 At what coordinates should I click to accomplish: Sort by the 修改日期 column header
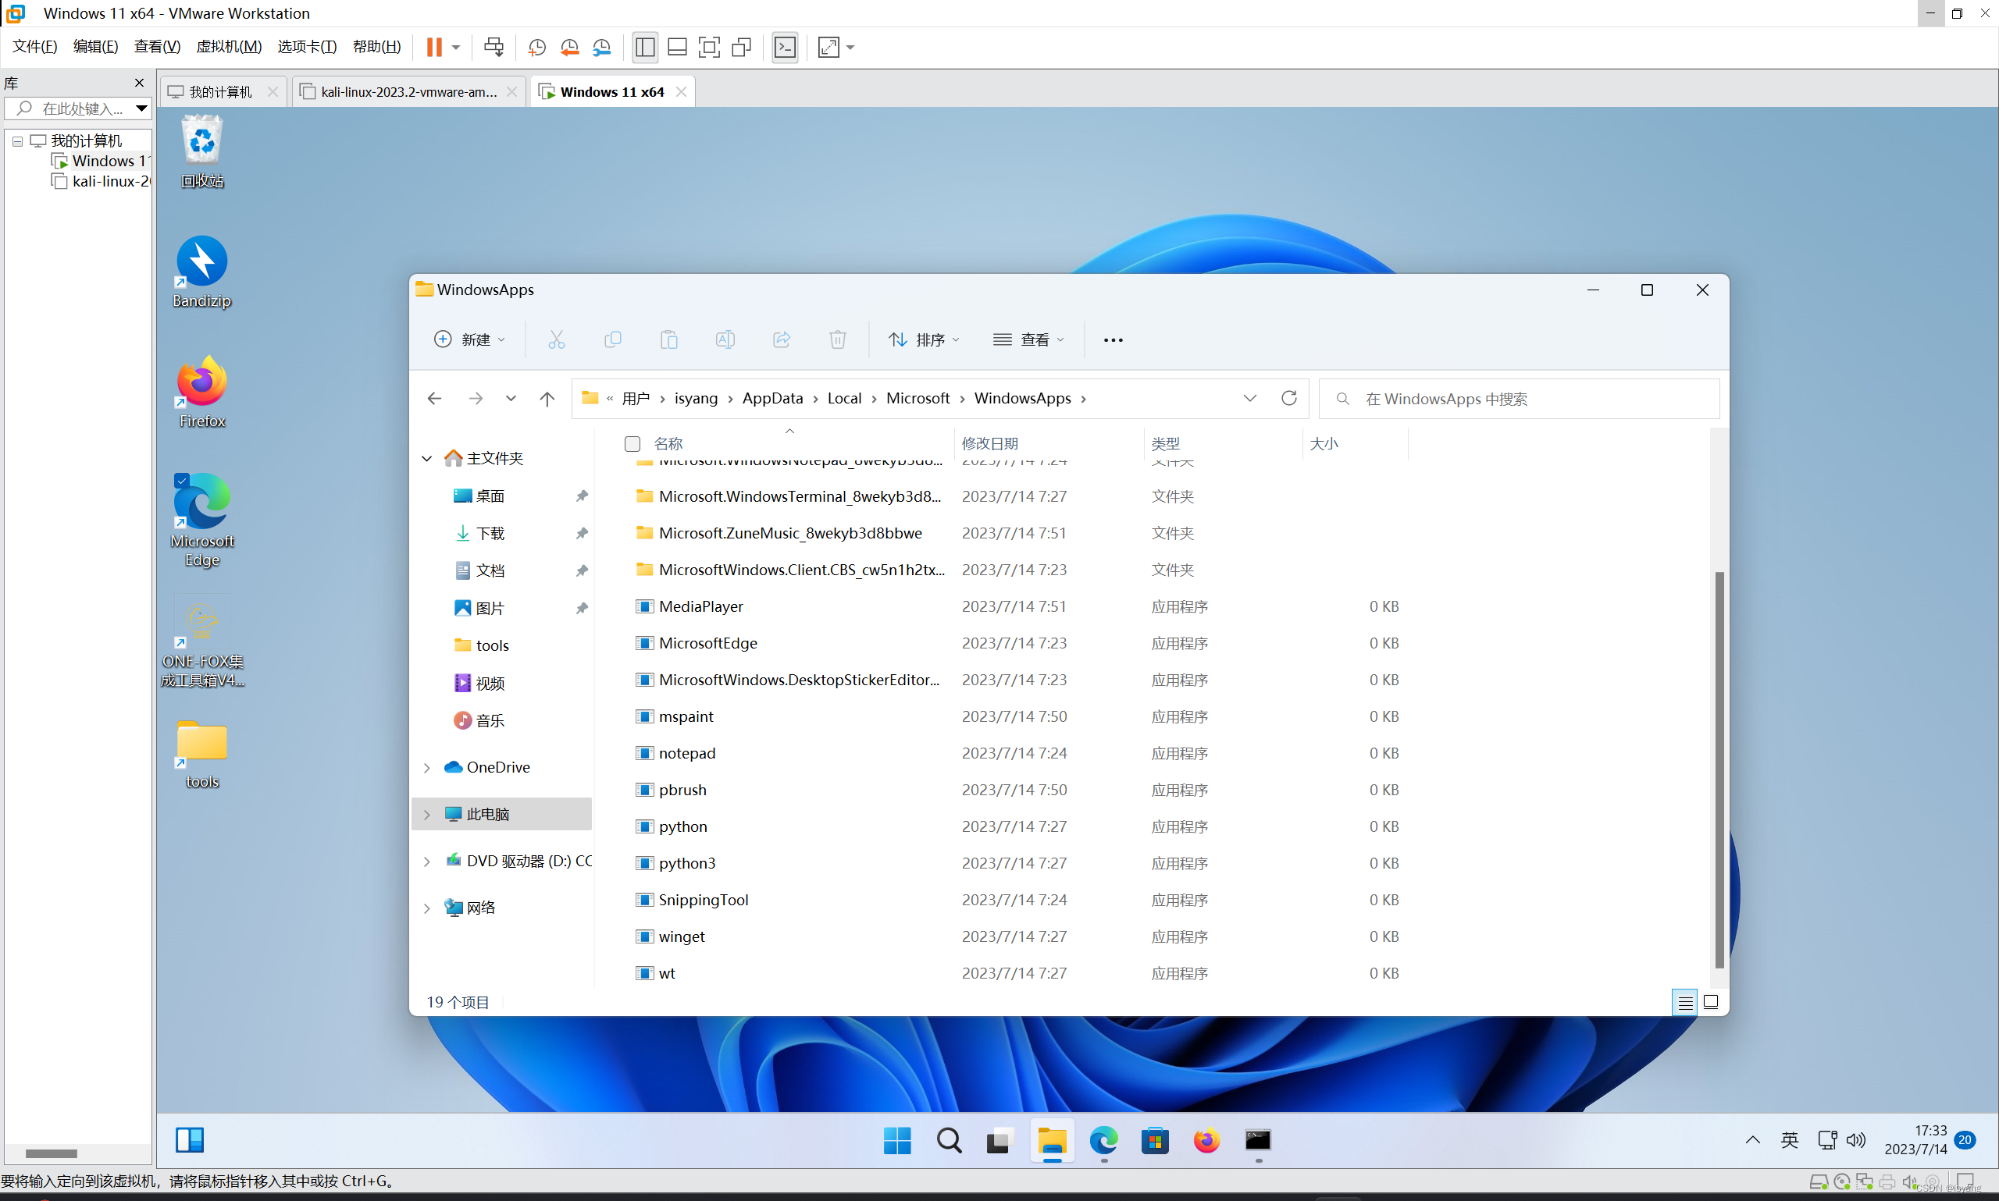click(1049, 443)
